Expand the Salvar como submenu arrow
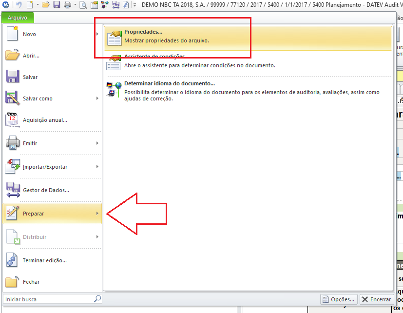 click(97, 98)
